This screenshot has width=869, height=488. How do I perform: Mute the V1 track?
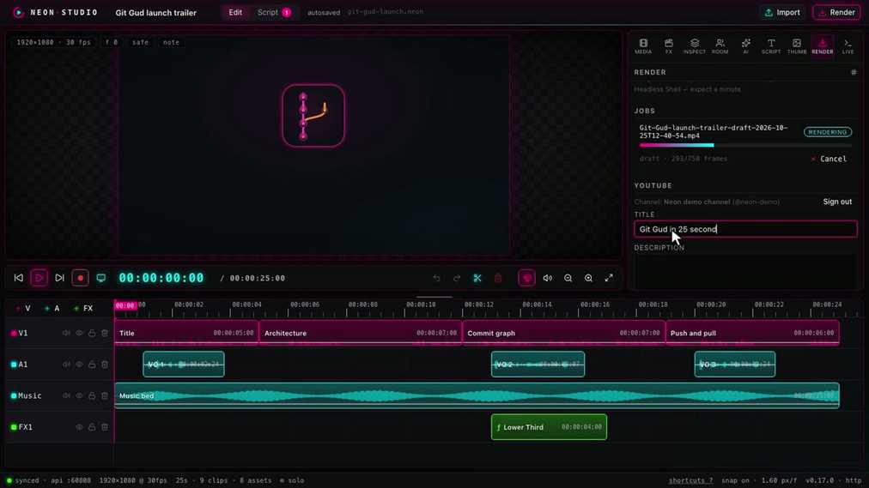(x=66, y=333)
